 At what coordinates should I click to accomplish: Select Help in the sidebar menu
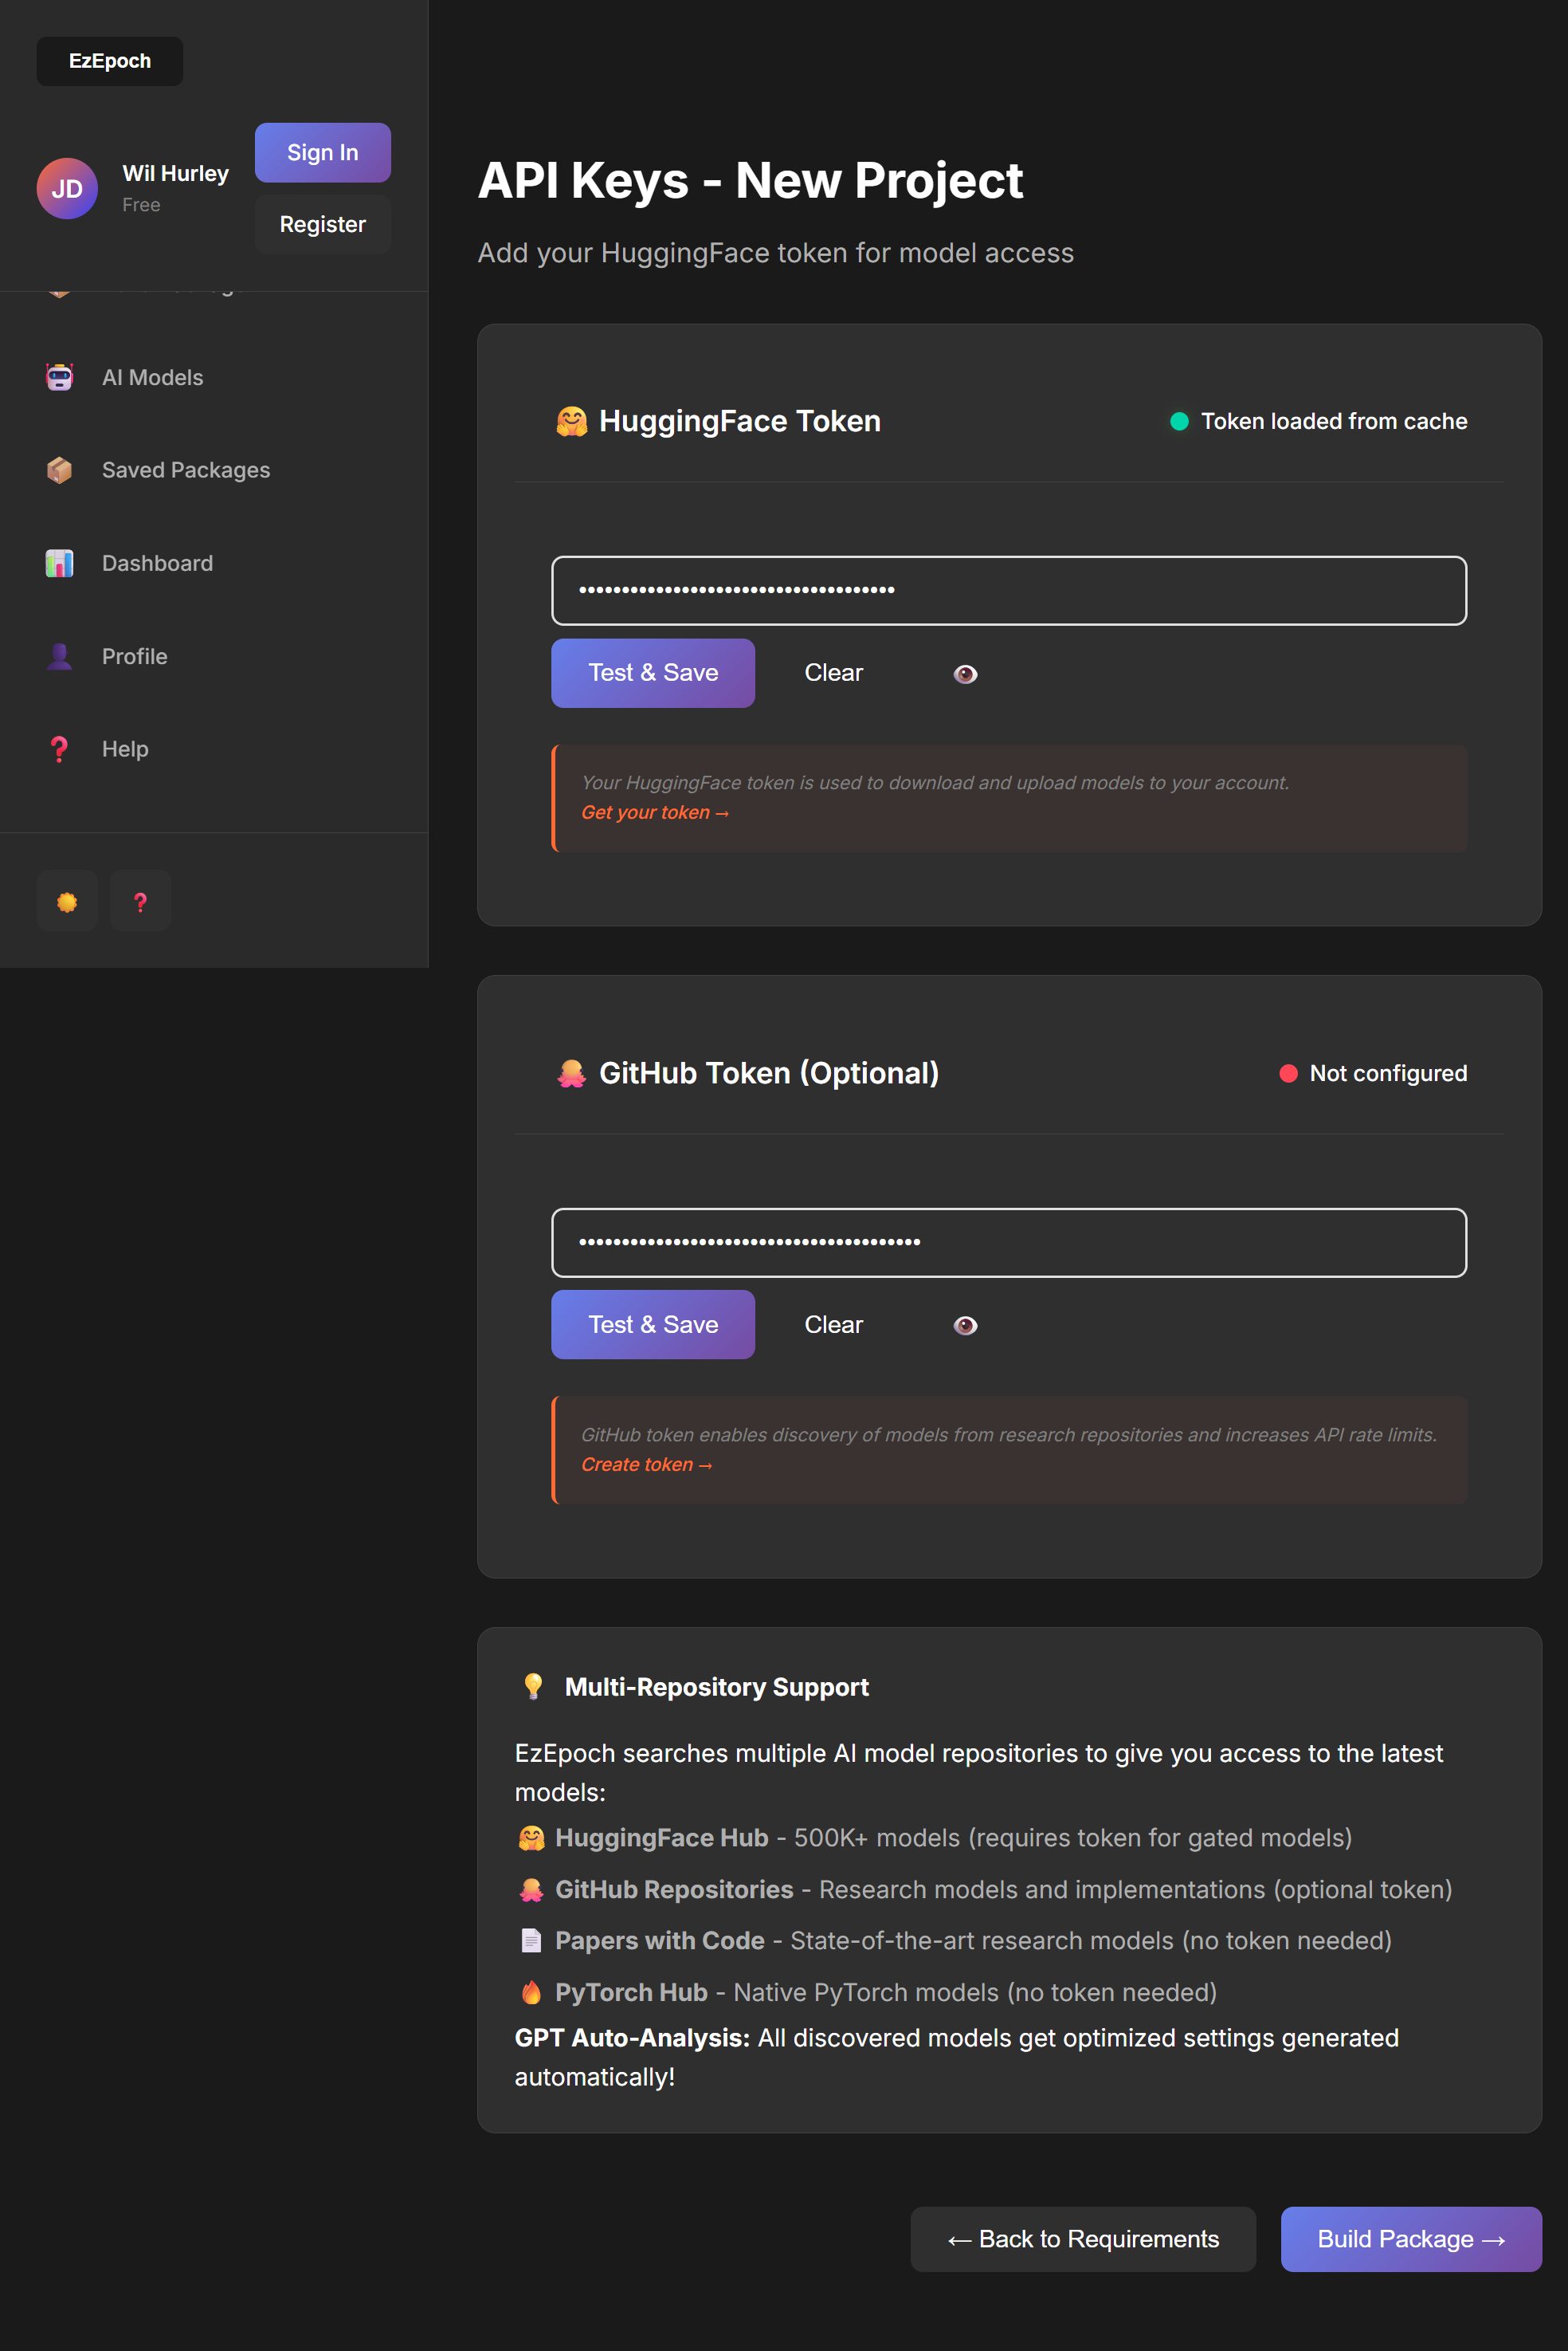coord(124,749)
